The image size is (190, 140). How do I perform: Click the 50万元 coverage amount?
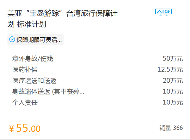click(173, 59)
